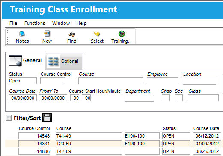Click the Status field containing Open
223x156 pixels.
[x=23, y=81]
